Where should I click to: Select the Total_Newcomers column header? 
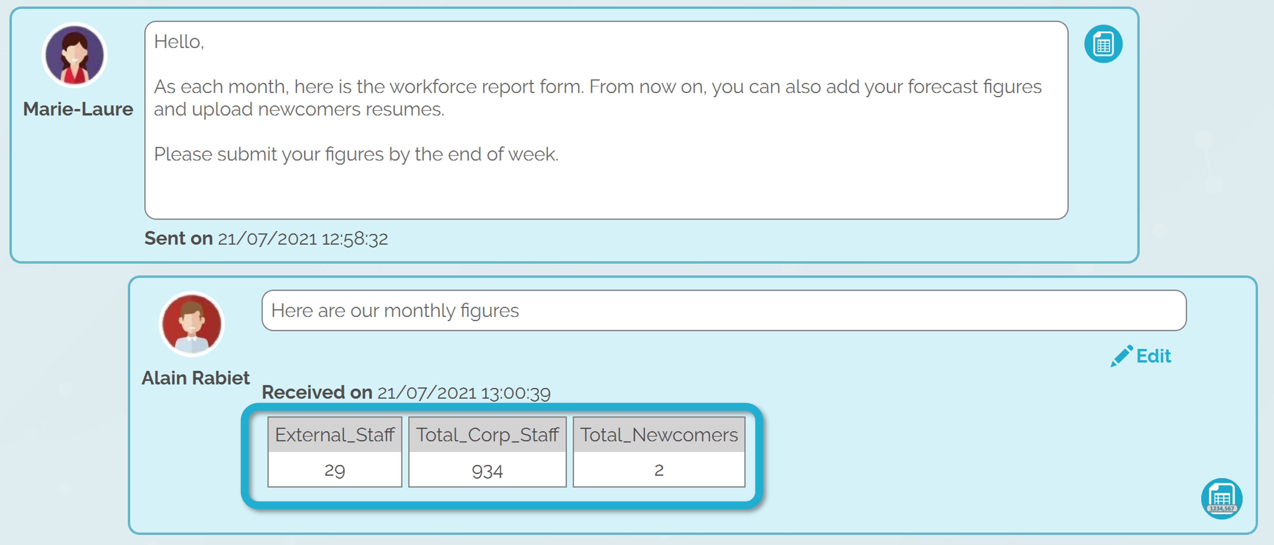coord(659,435)
